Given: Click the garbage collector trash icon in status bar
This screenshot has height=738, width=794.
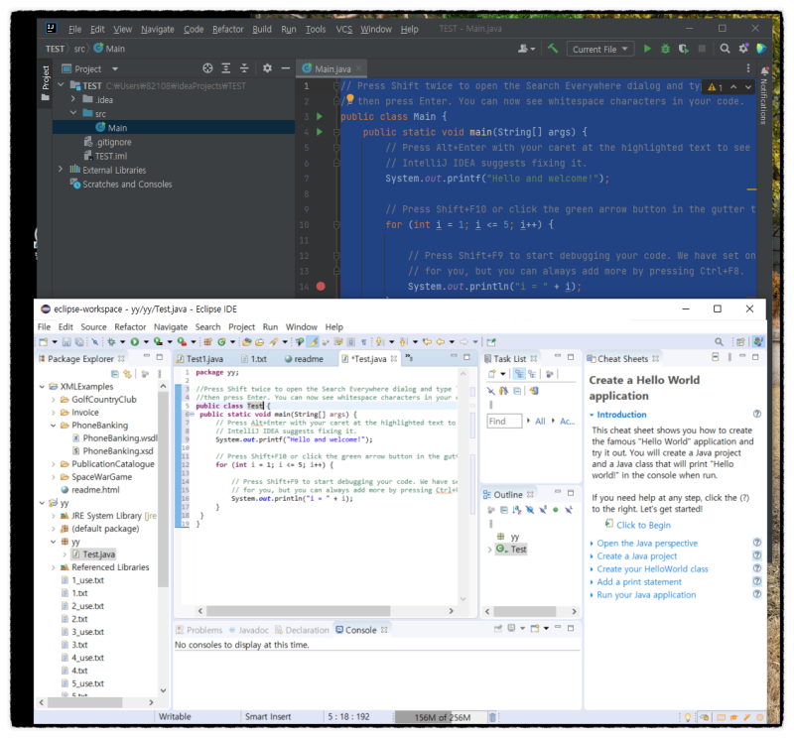Looking at the screenshot, I should point(492,717).
